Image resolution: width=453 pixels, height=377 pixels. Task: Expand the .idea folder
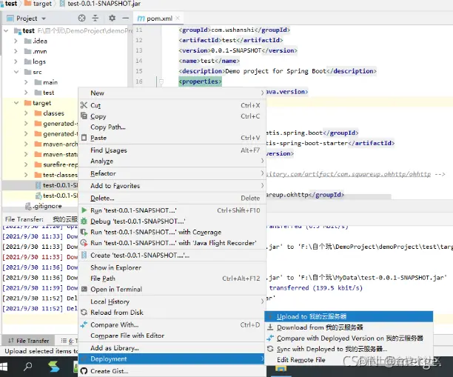point(16,41)
